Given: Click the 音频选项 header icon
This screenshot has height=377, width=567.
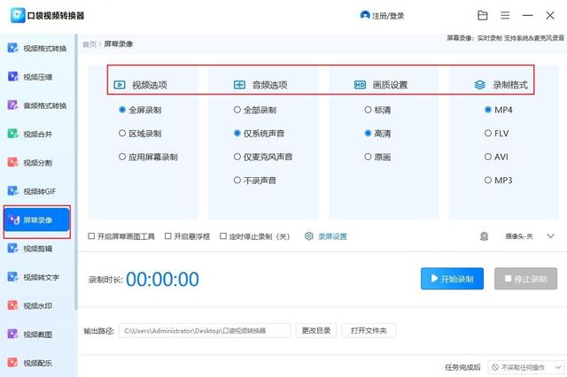Looking at the screenshot, I should coord(239,85).
